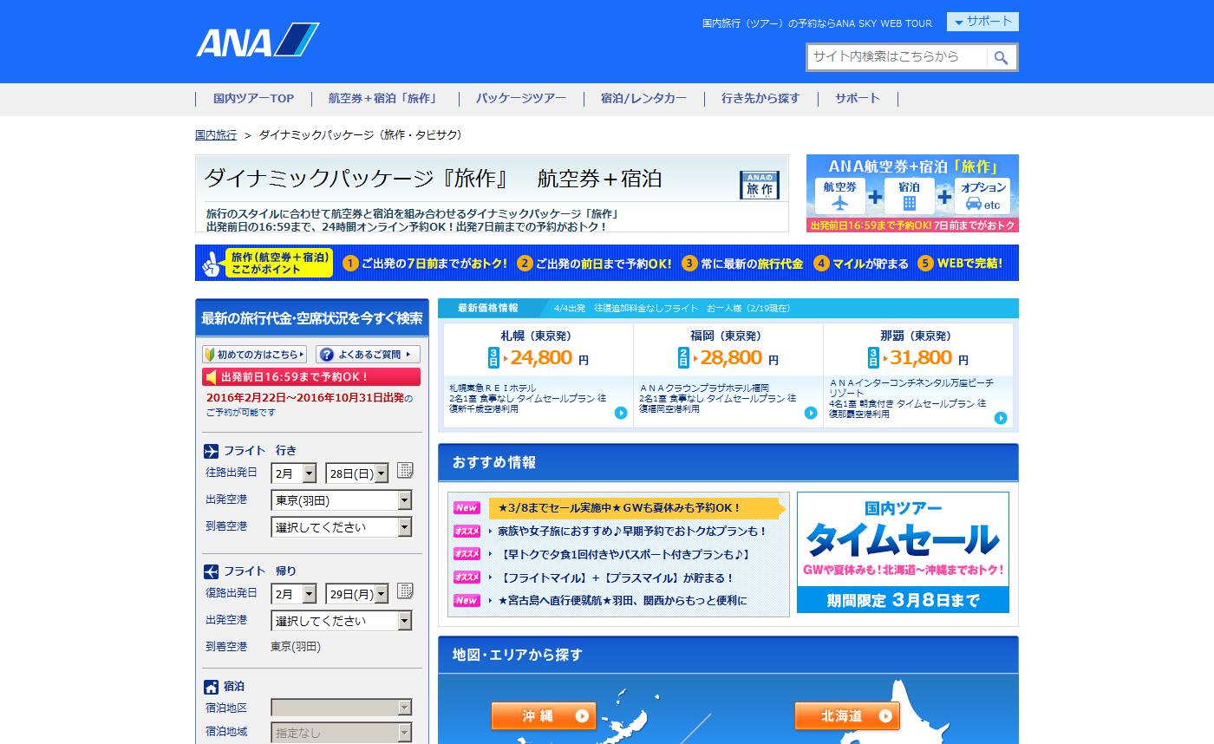Open the 宿泊地域 dropdown showing 指定なし
Viewport: 1214px width, 744px height.
pos(342,733)
